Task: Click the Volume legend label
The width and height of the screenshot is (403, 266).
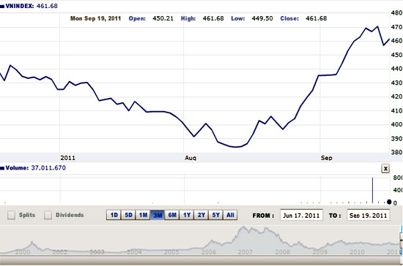Action: click(x=17, y=168)
